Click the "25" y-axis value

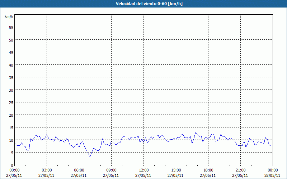point(11,102)
